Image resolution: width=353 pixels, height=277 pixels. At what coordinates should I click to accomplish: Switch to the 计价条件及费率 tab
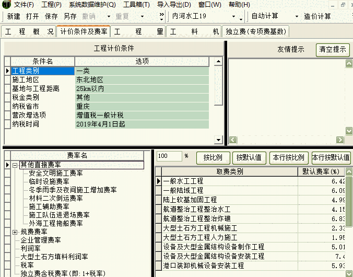tap(84, 31)
